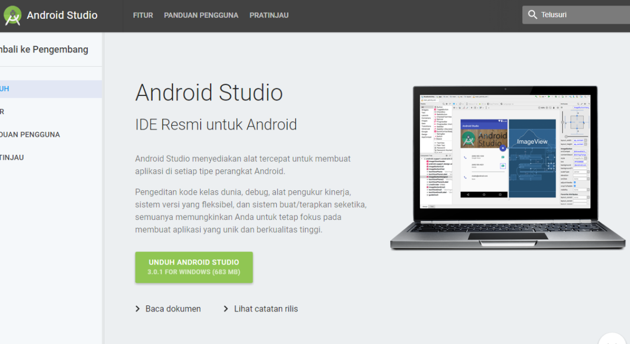Click the IDE Resmi untuk Android subtitle
This screenshot has height=344, width=630.
216,125
